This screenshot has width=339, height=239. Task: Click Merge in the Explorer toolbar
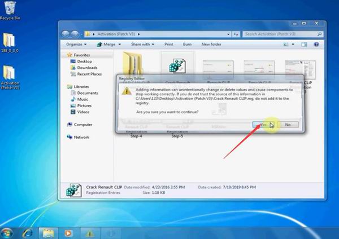click(109, 44)
